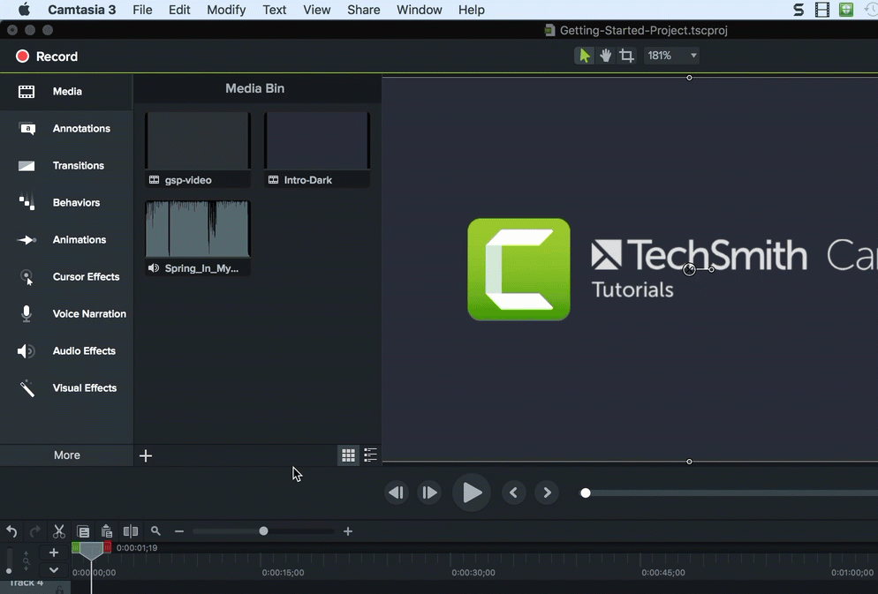The image size is (878, 594).
Task: Open the Help menu
Action: pyautogui.click(x=472, y=10)
